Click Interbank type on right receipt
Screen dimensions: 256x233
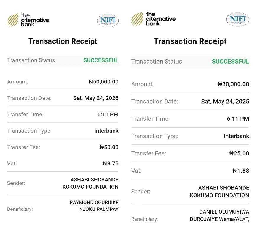coord(236,136)
